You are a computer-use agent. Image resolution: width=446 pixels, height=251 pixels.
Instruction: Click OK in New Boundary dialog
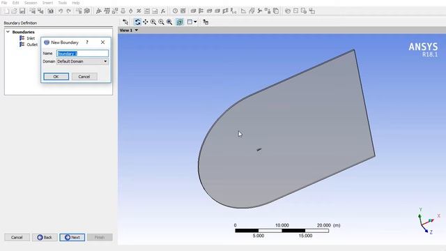[56, 77]
